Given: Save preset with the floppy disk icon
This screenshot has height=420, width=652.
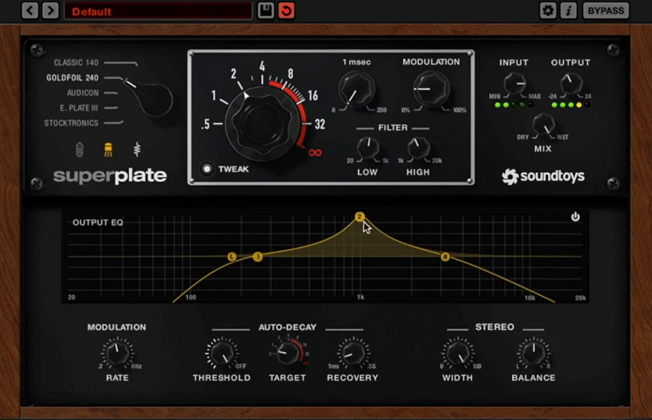Looking at the screenshot, I should 266,10.
